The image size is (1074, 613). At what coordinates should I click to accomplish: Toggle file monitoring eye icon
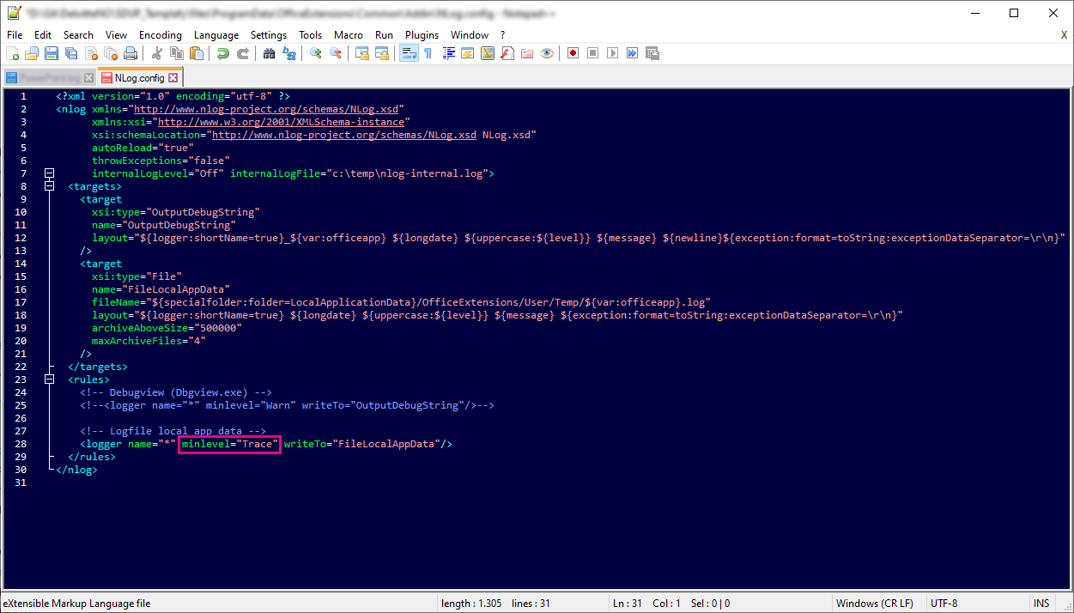point(547,53)
